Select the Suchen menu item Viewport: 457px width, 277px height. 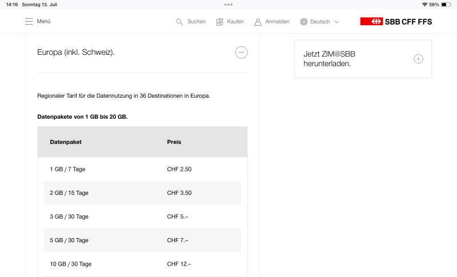(x=197, y=22)
